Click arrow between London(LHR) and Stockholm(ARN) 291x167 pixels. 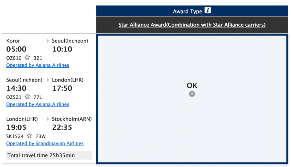click(48, 119)
